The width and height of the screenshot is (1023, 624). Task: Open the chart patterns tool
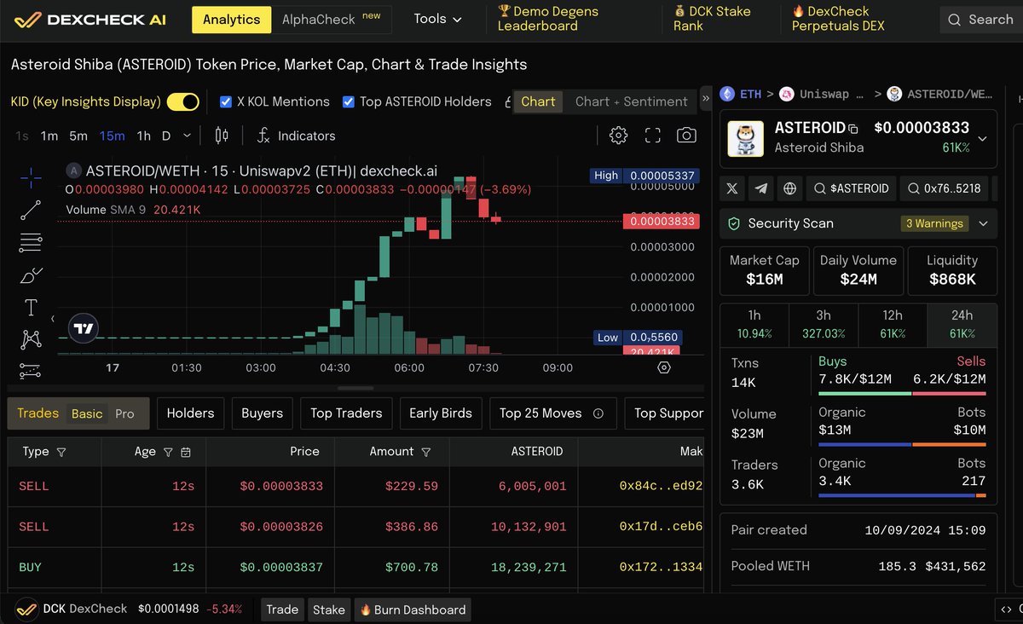[31, 339]
